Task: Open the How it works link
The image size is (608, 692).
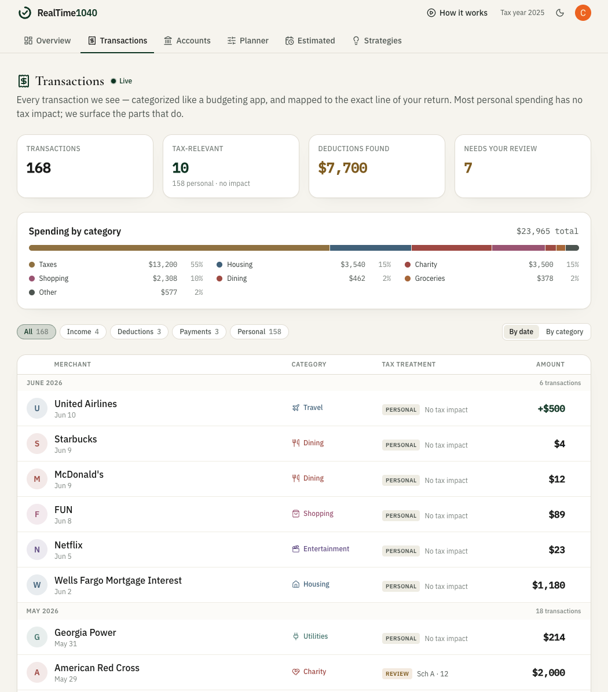Action: [457, 13]
